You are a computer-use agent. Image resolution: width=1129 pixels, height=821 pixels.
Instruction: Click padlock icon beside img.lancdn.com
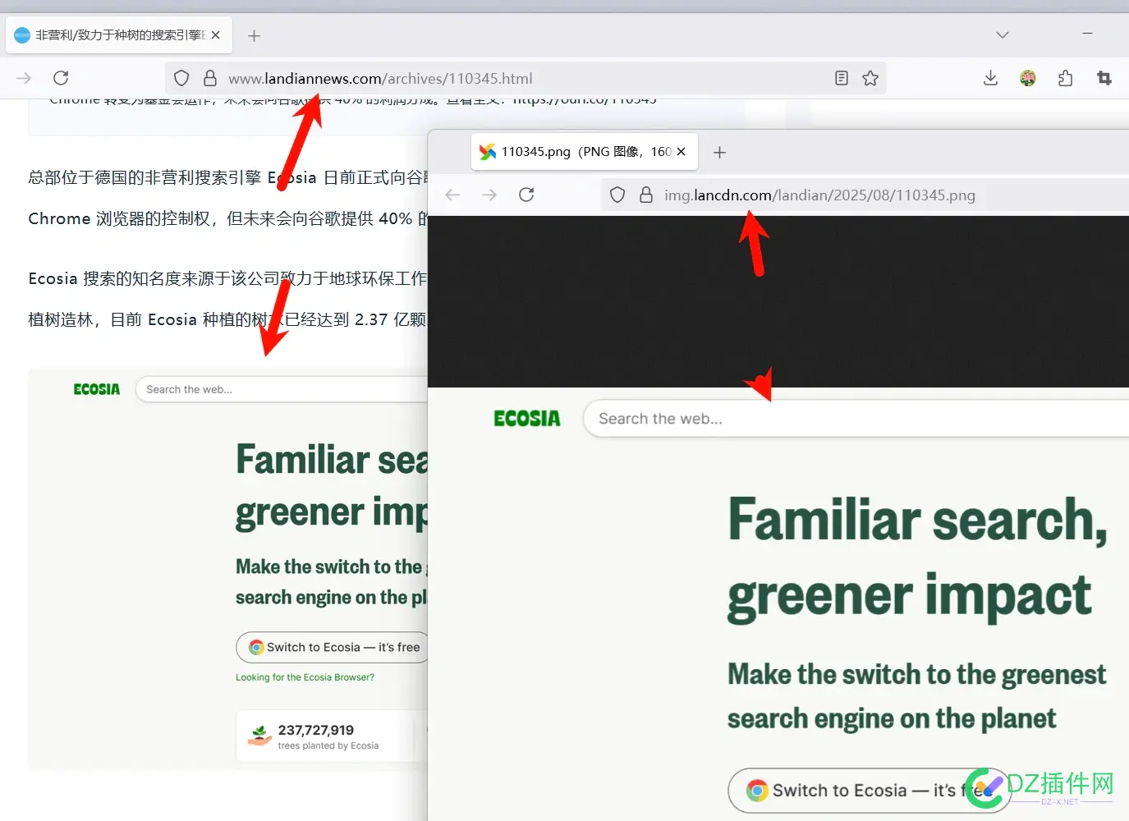[646, 195]
